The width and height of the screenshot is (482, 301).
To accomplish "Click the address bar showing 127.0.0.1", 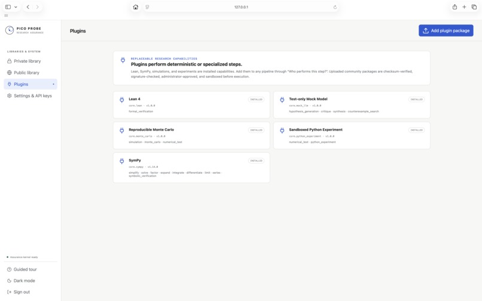I will coord(241,7).
